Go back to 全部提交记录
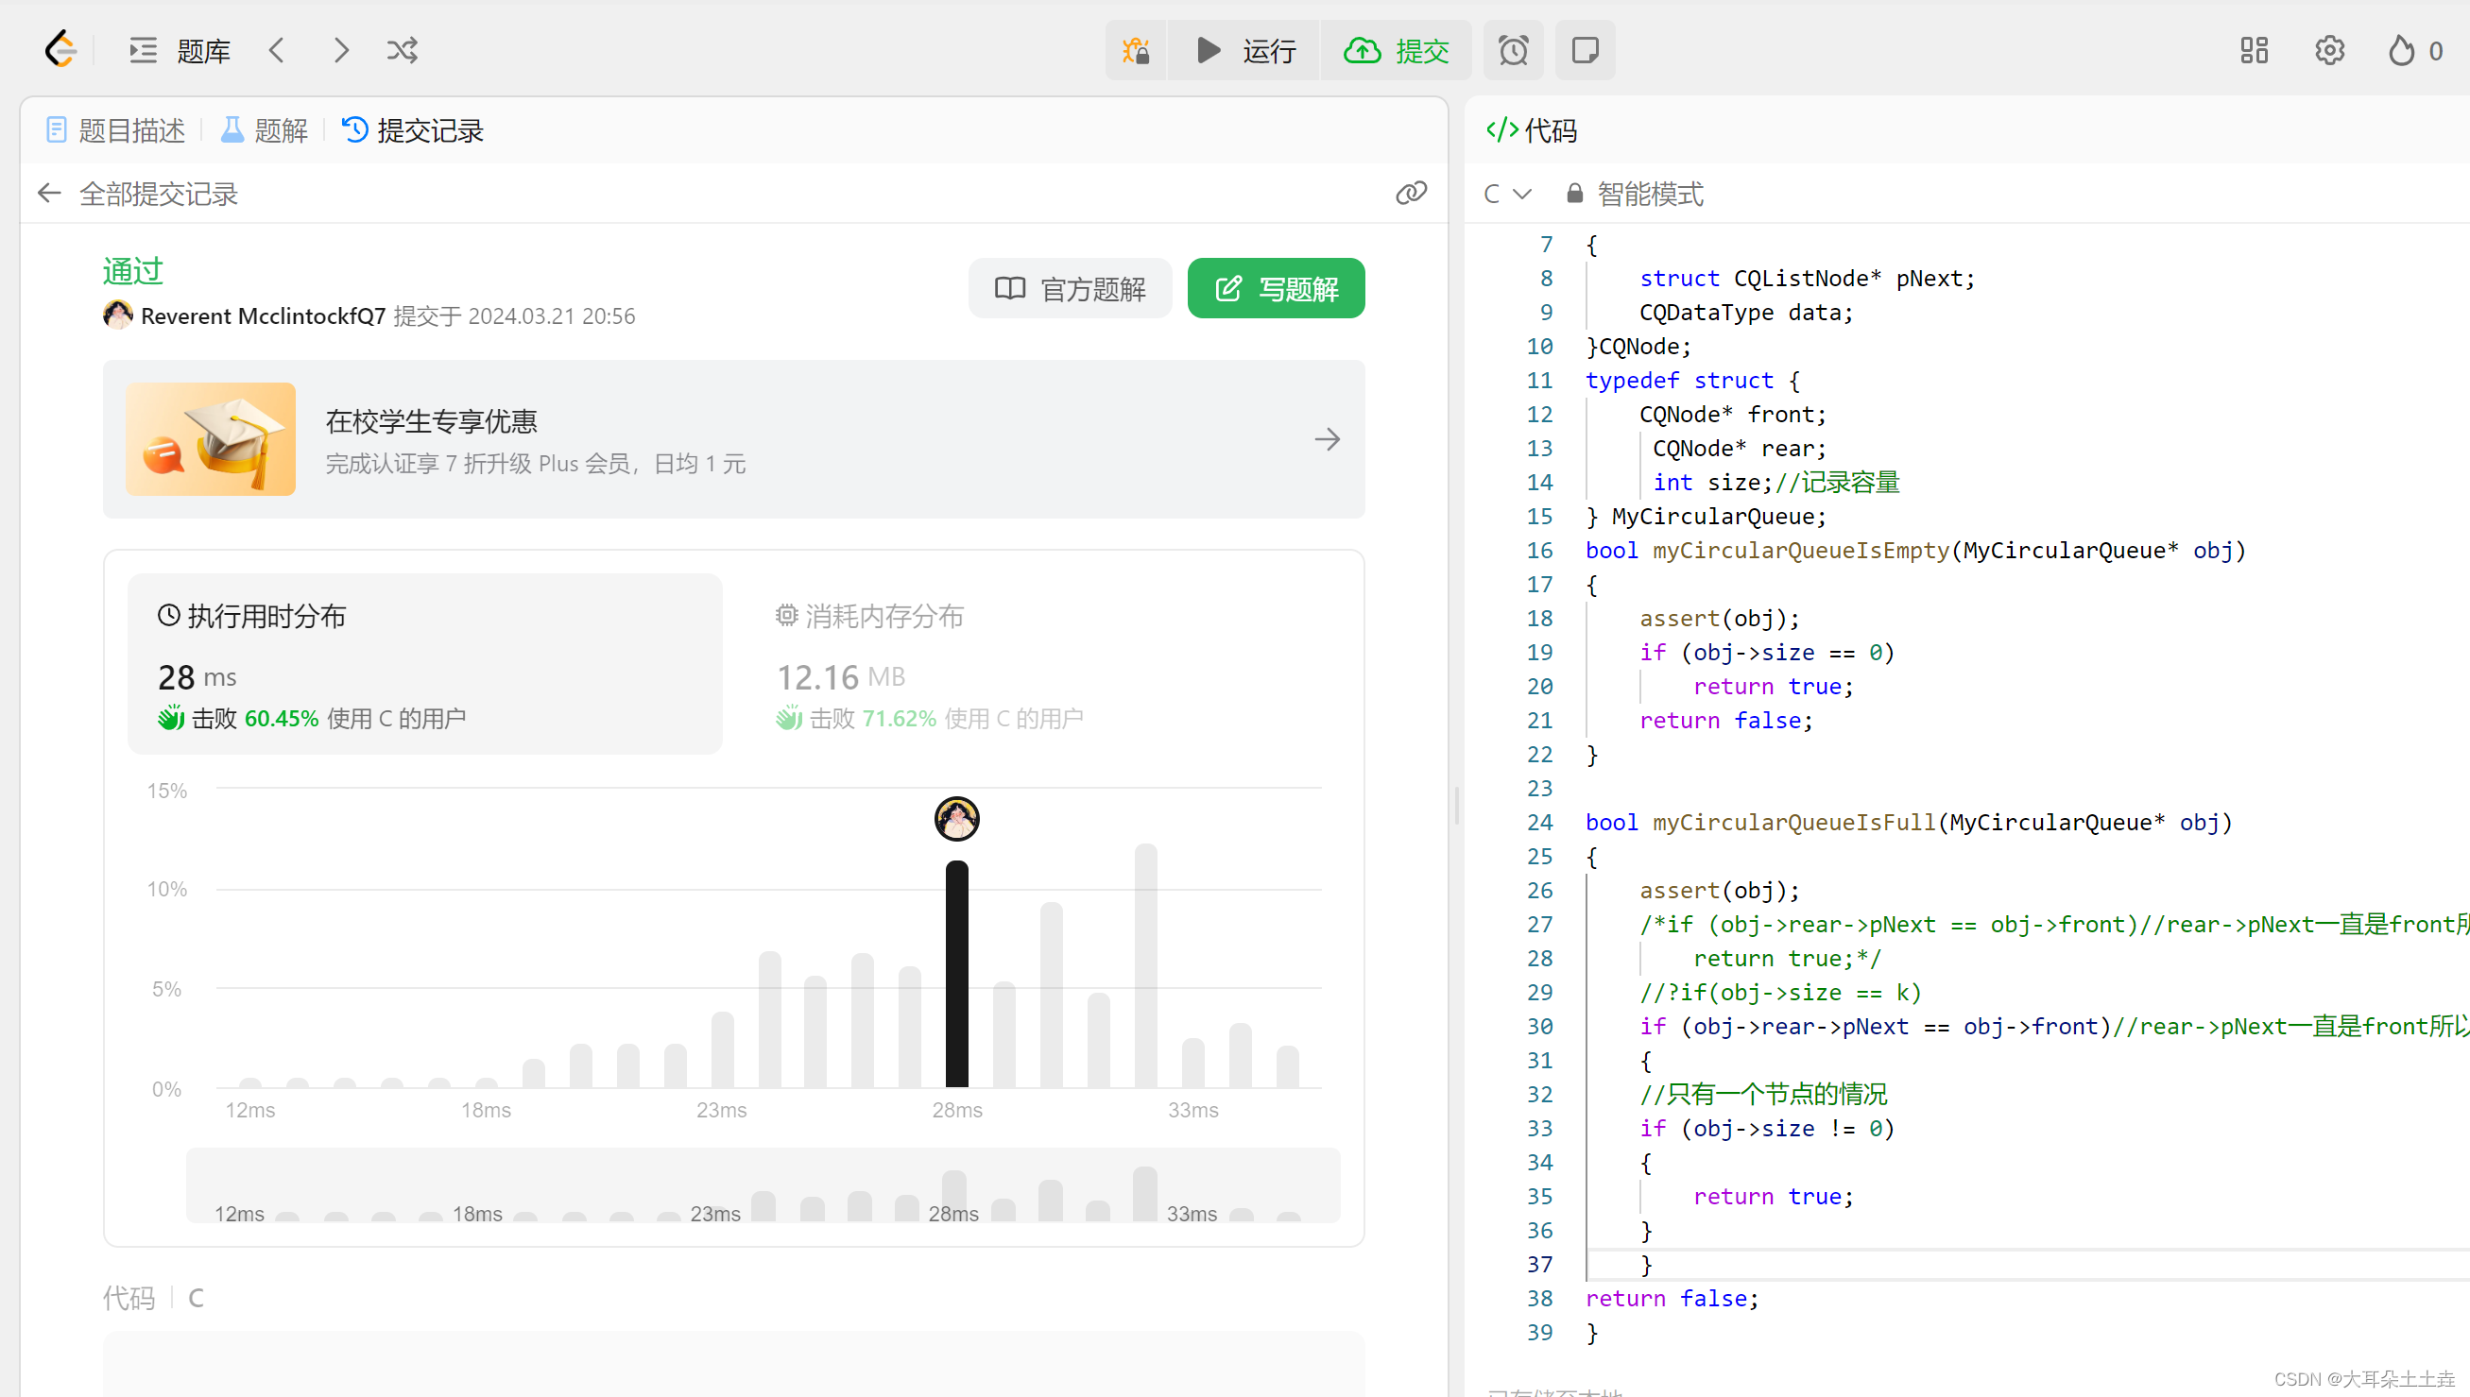Image resolution: width=2470 pixels, height=1397 pixels. tap(137, 194)
